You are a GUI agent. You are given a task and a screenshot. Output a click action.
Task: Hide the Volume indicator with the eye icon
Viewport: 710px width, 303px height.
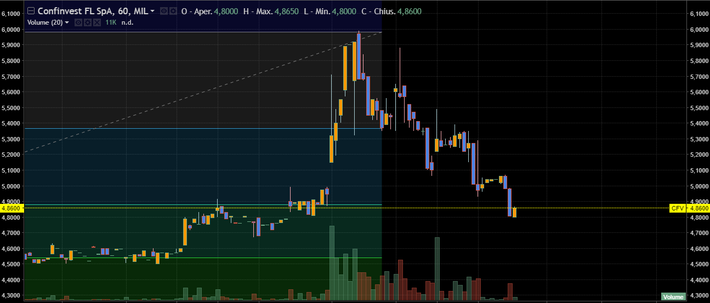coord(78,22)
